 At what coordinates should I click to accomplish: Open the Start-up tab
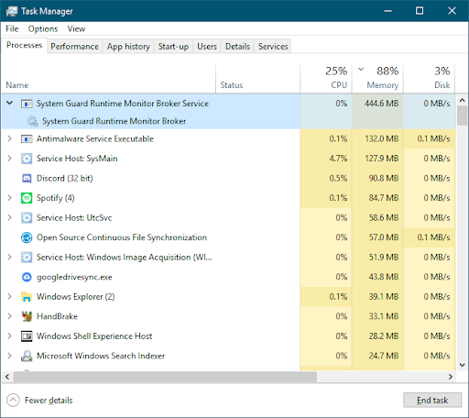[173, 47]
